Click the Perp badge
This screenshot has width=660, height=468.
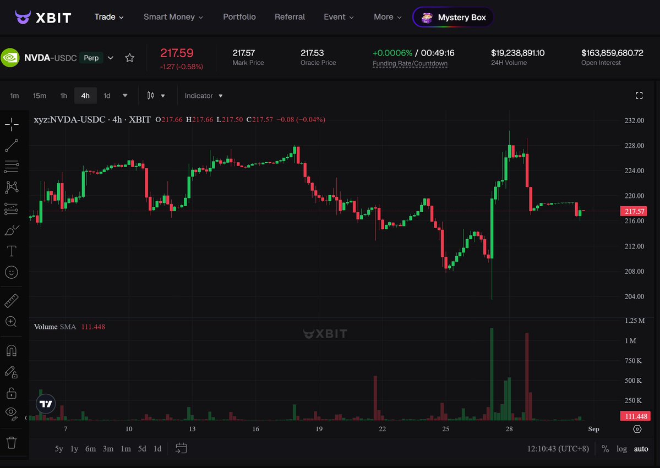[91, 58]
